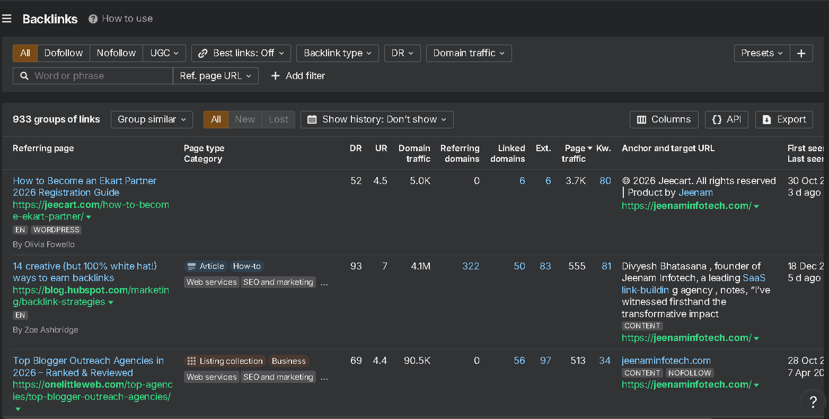Switch to New links tab
The height and width of the screenshot is (419, 829).
click(245, 119)
